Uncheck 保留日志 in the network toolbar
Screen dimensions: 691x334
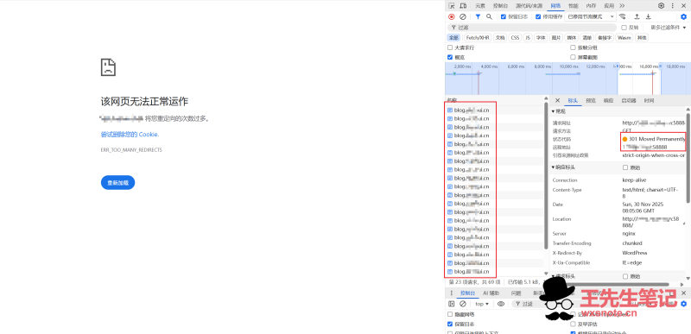(504, 16)
